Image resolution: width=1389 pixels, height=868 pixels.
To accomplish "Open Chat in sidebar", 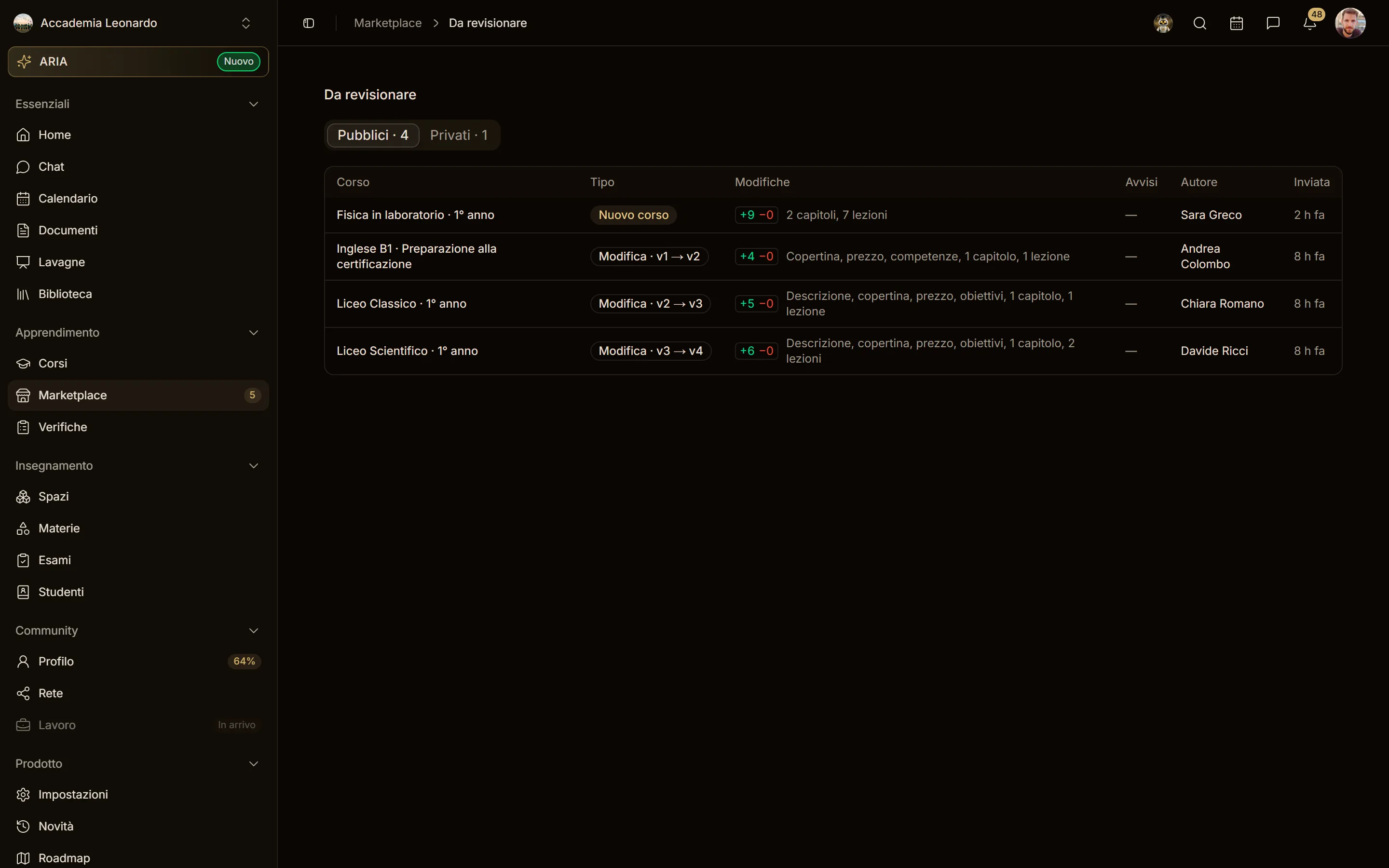I will pos(138,166).
